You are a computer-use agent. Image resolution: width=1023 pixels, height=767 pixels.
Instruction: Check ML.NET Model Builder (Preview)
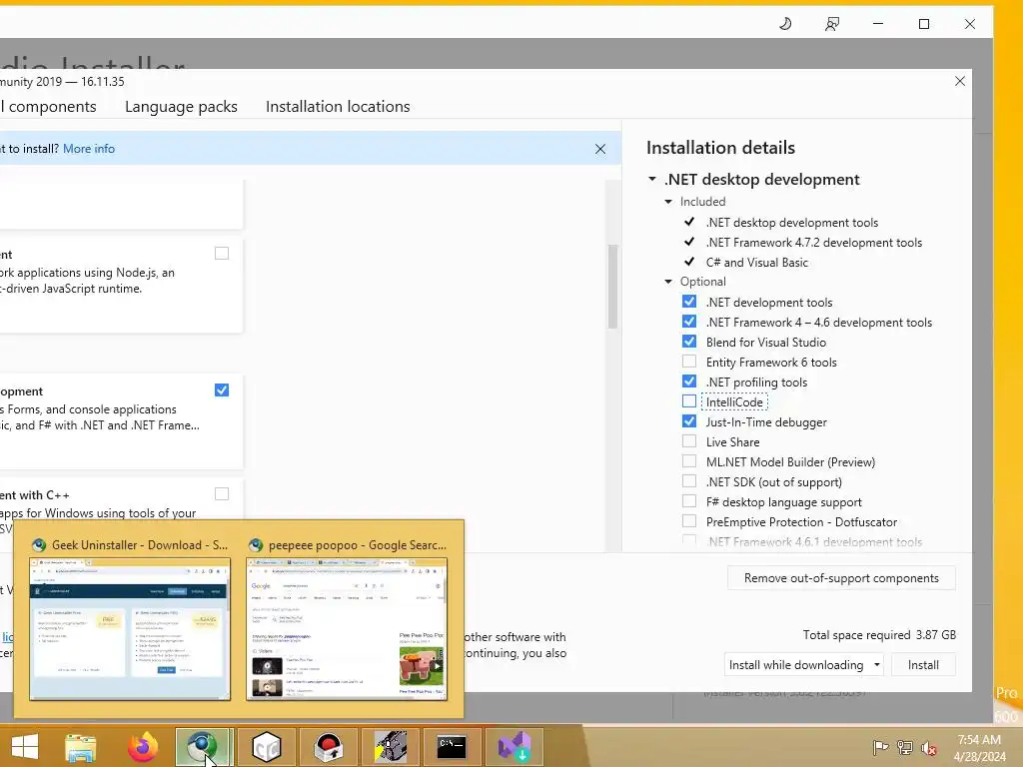pos(689,461)
